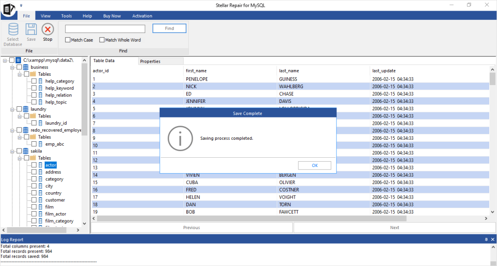Collapse the sakila database tree node
The height and width of the screenshot is (266, 497).
tap(12, 151)
